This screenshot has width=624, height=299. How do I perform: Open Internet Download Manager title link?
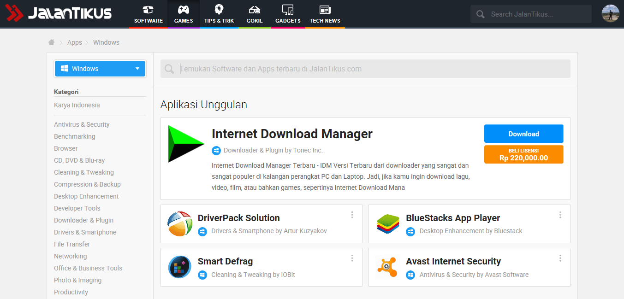292,134
